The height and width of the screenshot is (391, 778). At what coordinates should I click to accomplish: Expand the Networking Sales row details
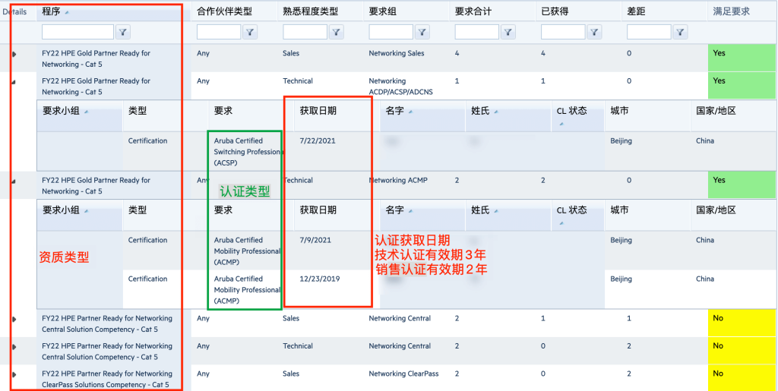pyautogui.click(x=14, y=54)
